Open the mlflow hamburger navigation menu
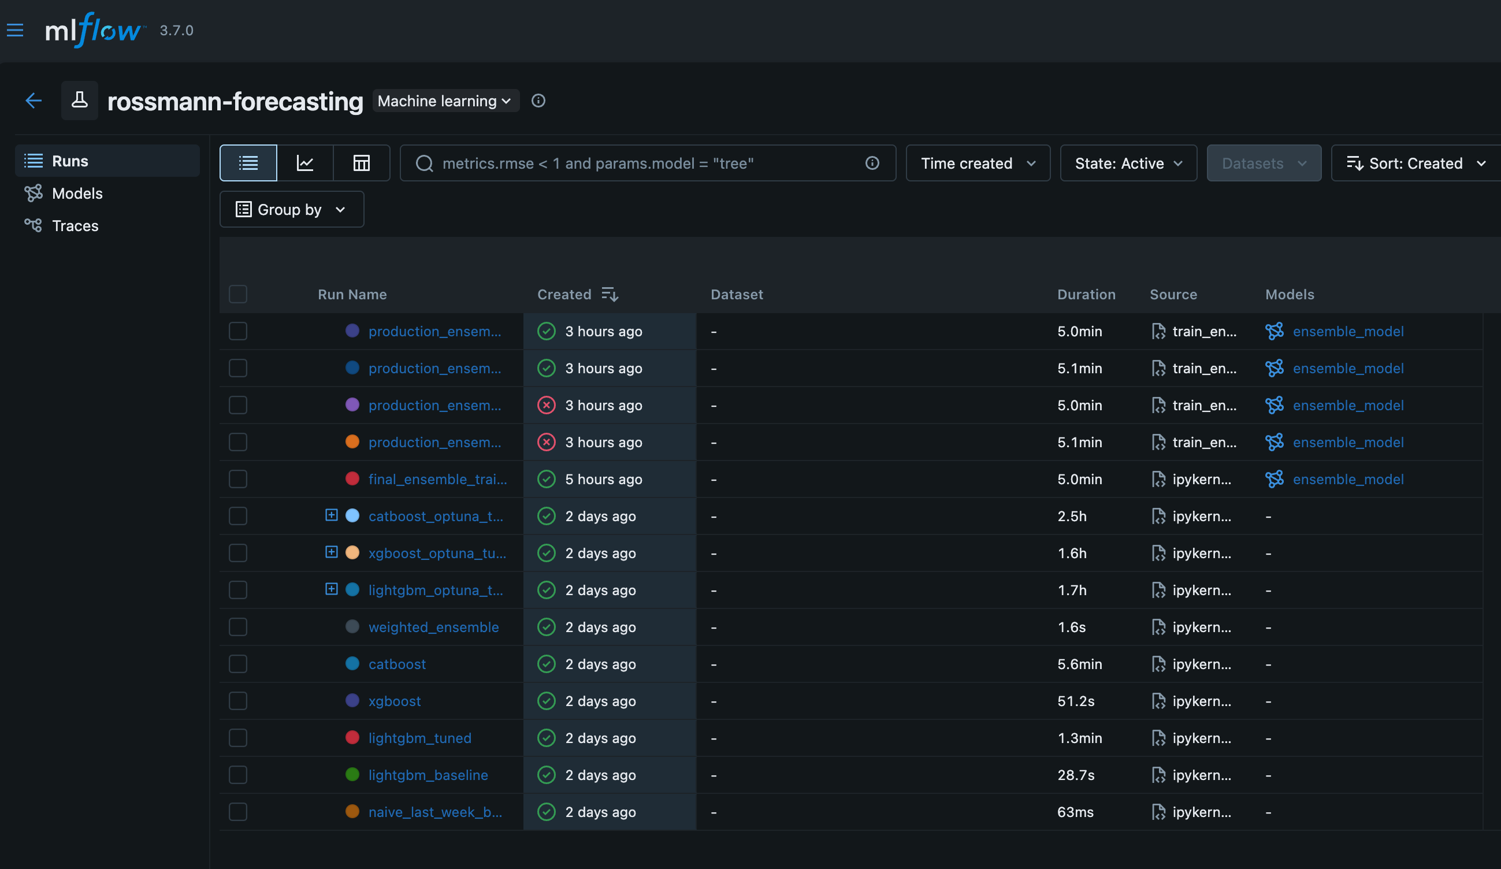Viewport: 1501px width, 869px height. [15, 30]
